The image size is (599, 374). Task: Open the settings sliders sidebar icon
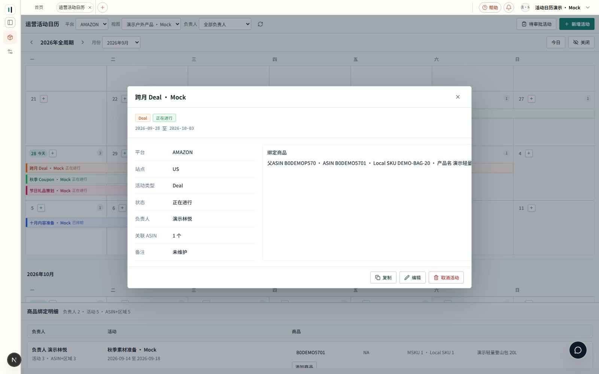(x=10, y=52)
